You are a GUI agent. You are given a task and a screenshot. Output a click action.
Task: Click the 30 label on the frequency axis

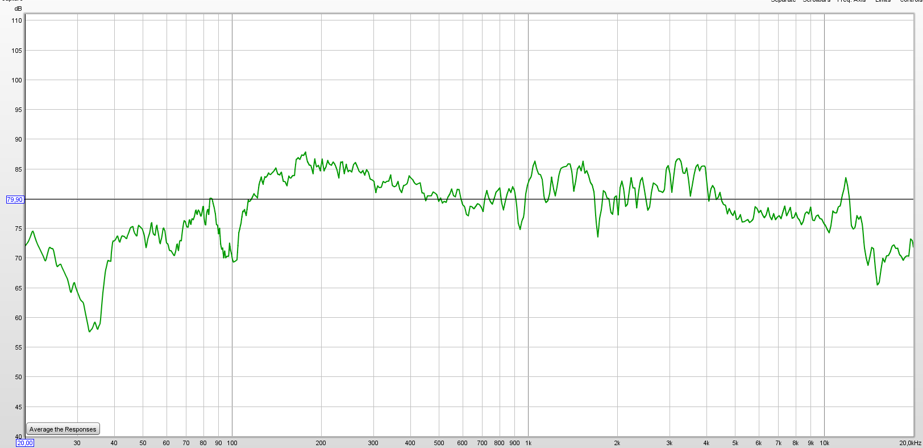[77, 443]
